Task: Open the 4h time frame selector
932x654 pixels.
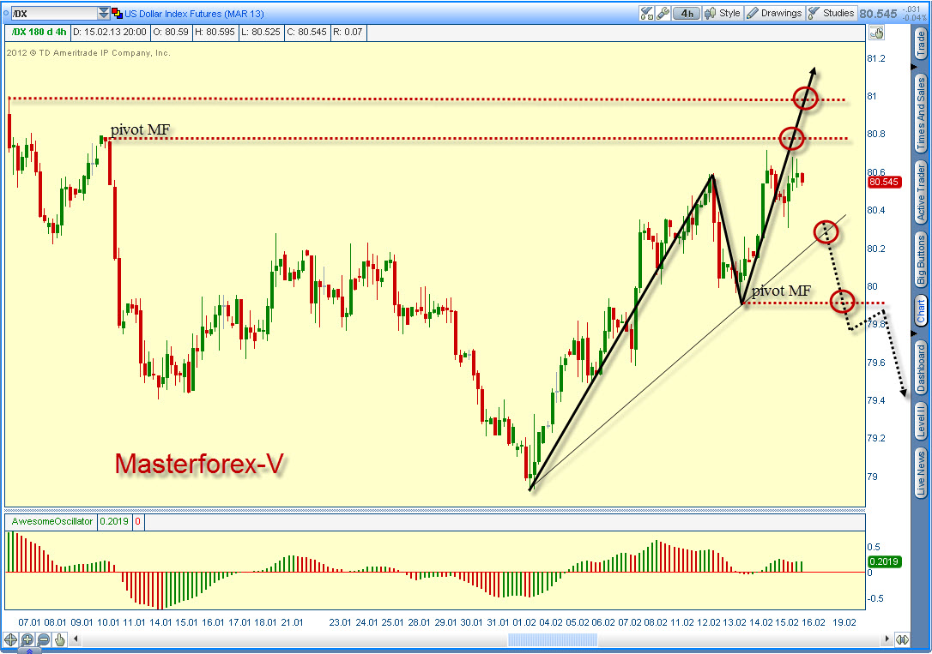Action: point(687,13)
